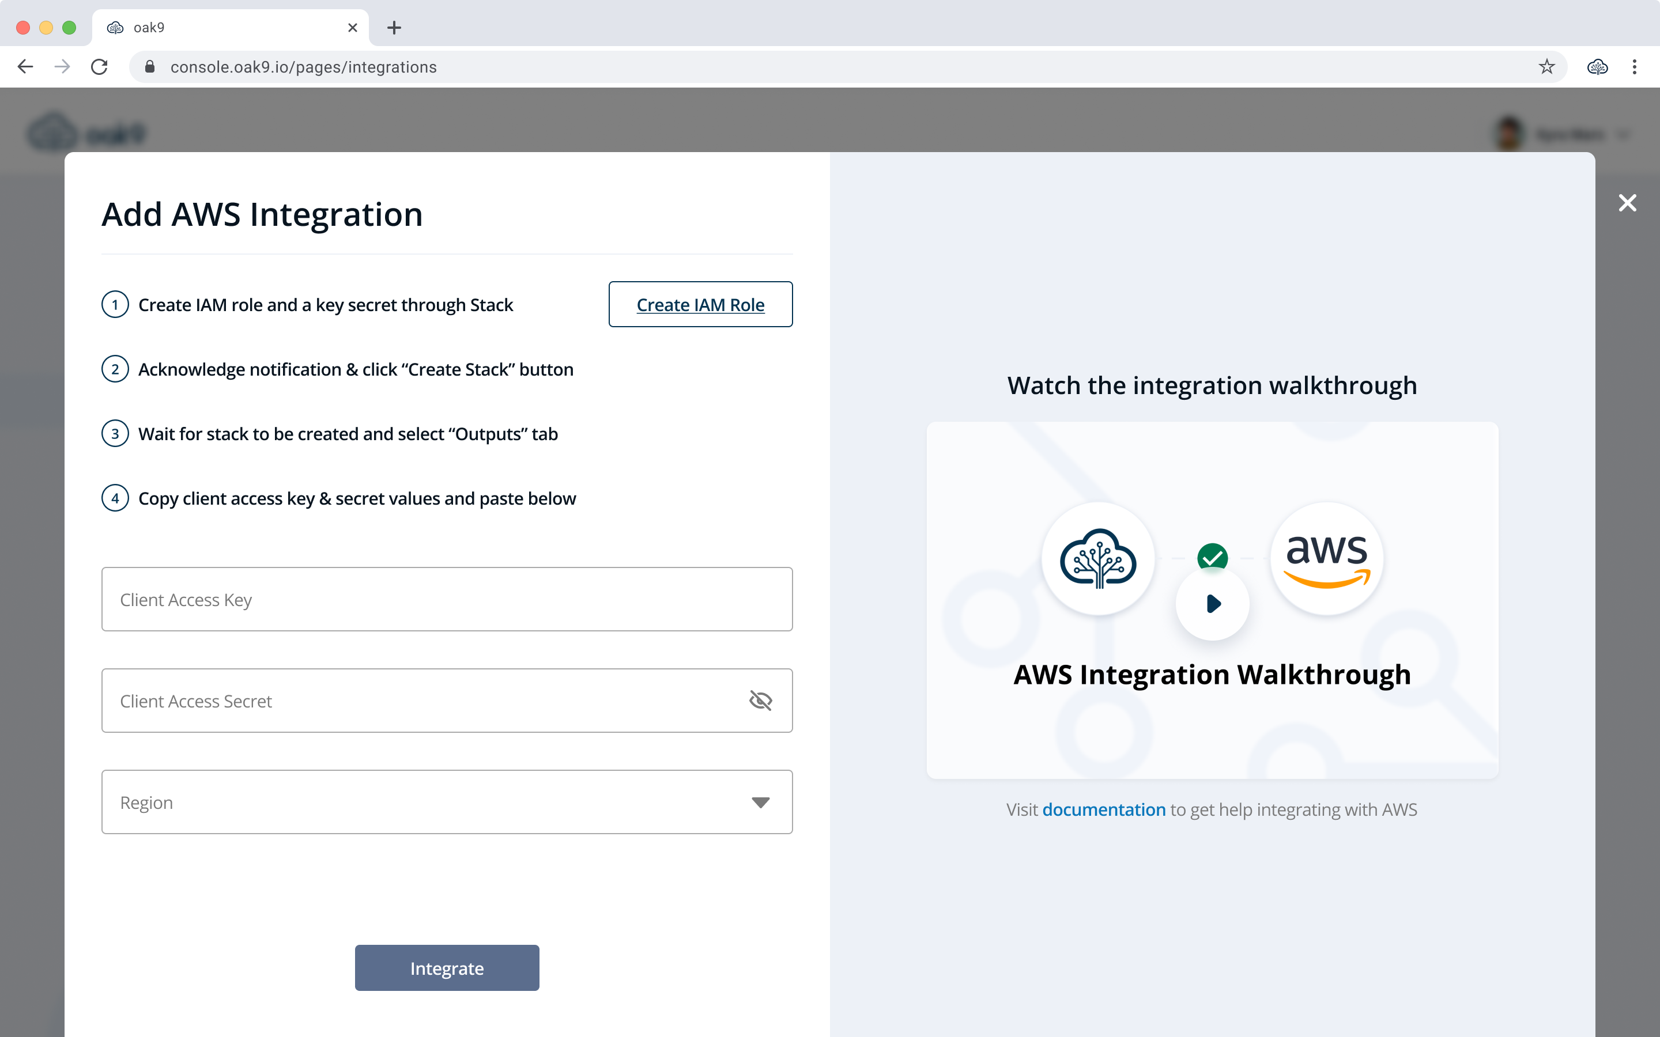1660x1037 pixels.
Task: Toggle Client Access Secret visibility eye icon
Action: [x=760, y=700]
